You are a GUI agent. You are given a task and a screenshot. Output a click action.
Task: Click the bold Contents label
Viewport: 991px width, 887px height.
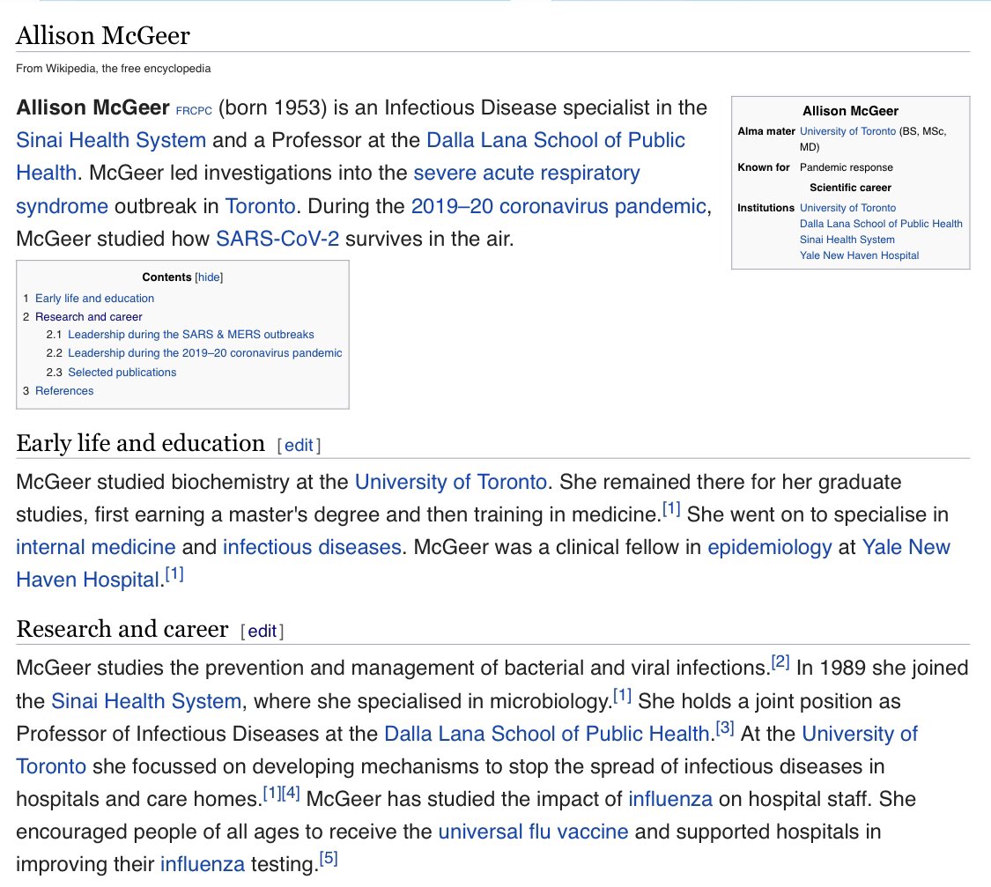166,277
